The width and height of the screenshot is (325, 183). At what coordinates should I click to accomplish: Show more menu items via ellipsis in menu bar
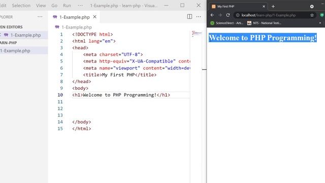(80, 6)
